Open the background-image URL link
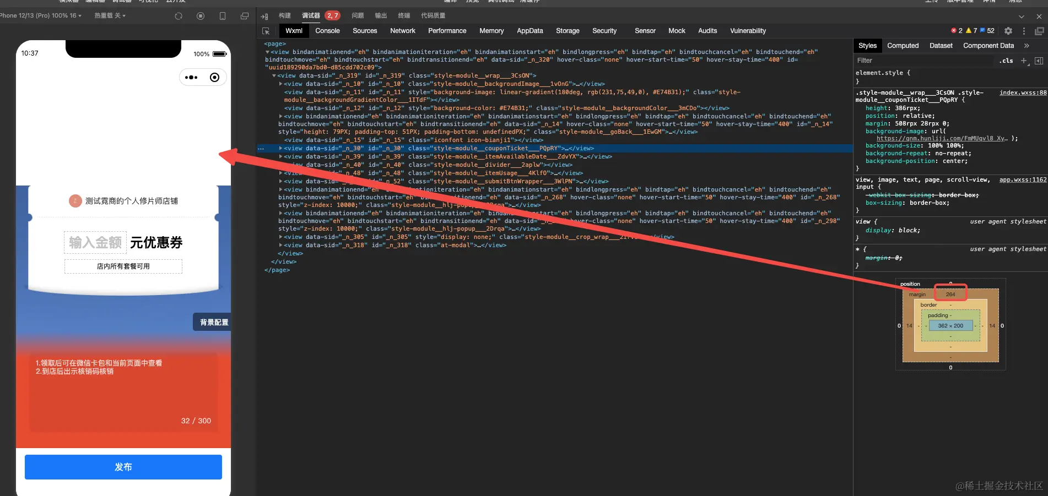 coord(942,139)
